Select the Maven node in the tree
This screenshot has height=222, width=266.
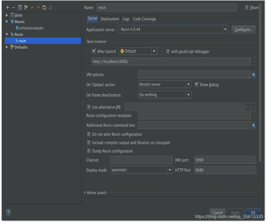pos(17,22)
